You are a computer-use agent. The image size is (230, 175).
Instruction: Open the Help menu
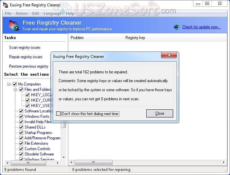pyautogui.click(x=70, y=13)
